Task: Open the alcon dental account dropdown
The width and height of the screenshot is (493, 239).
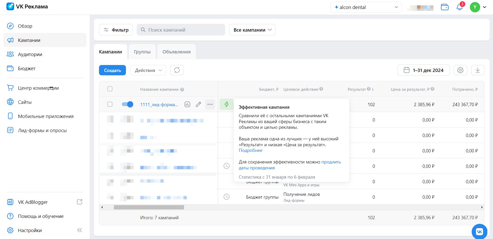Action: (x=366, y=7)
